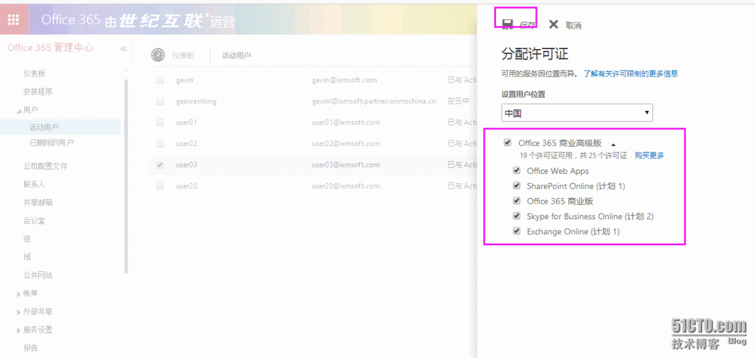Click user02@ixmsoft.com email cell
The width and height of the screenshot is (755, 358).
tap(346, 143)
